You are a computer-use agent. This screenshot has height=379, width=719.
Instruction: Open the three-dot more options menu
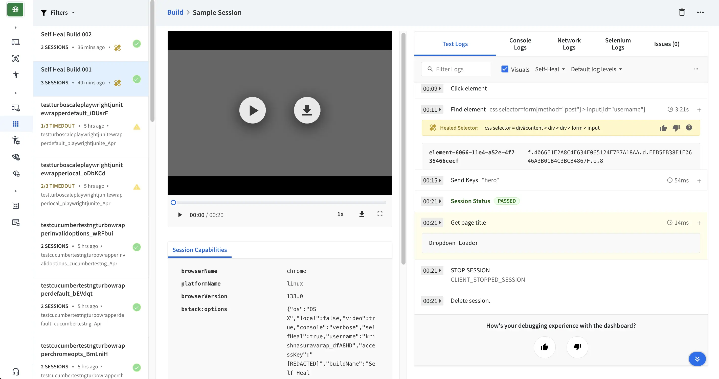pyautogui.click(x=700, y=12)
